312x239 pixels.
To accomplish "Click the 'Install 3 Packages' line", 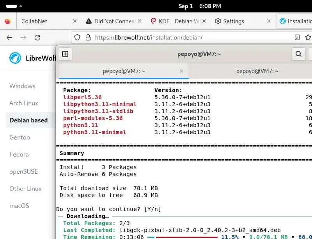I will coord(98,167).
